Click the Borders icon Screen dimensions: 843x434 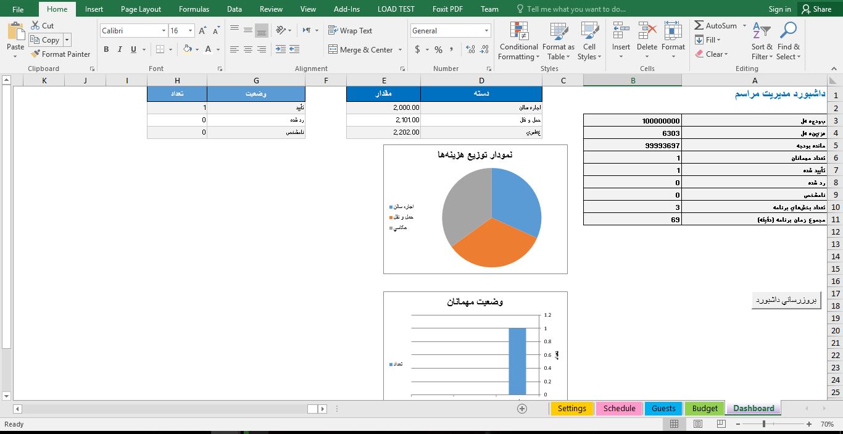coord(160,49)
